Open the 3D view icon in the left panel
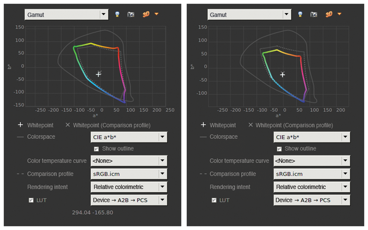The height and width of the screenshot is (230, 368). click(x=146, y=14)
